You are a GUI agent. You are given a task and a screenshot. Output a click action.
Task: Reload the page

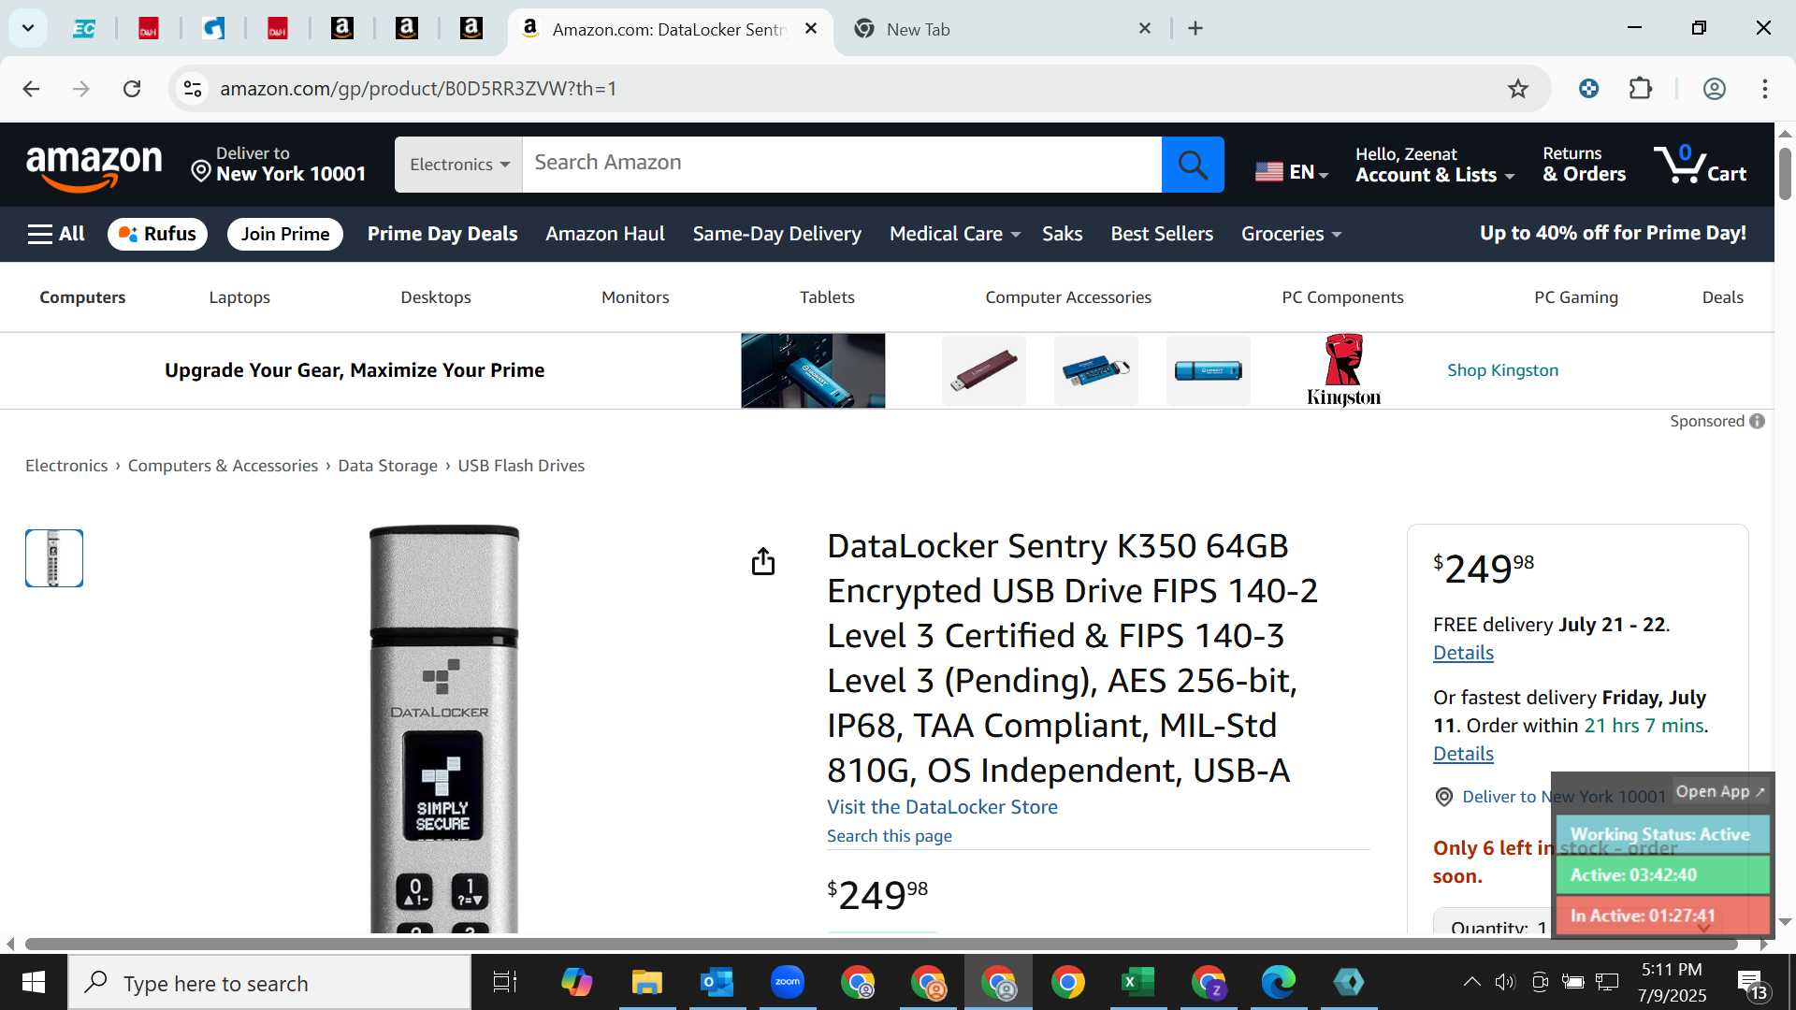click(x=132, y=89)
